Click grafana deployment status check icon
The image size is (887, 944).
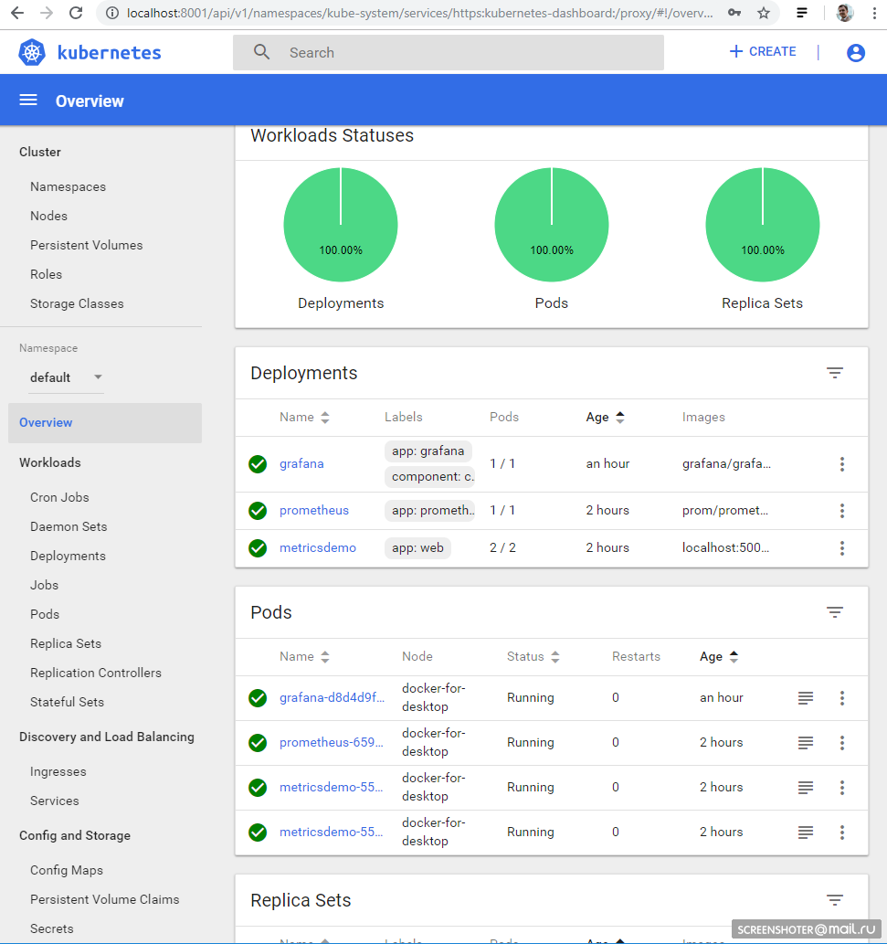tap(258, 464)
